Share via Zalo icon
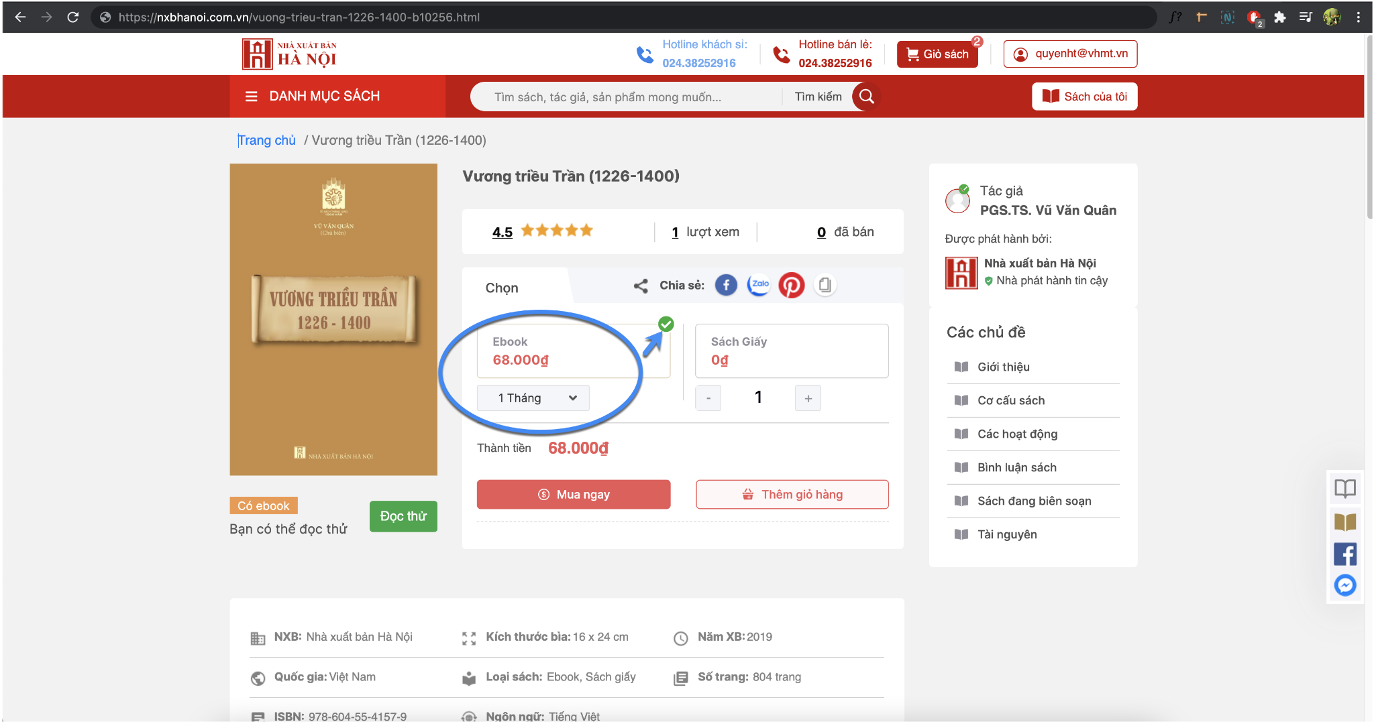The image size is (1374, 724). (759, 285)
